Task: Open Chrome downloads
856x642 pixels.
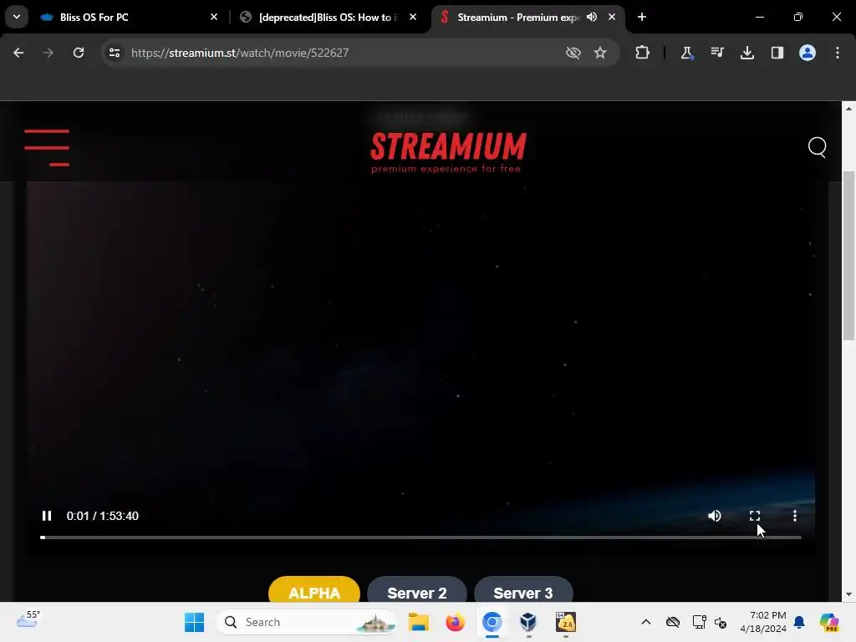Action: point(746,53)
